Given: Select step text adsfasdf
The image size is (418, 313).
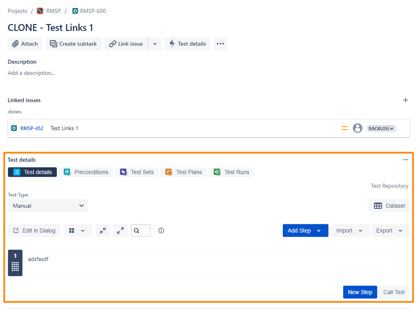Looking at the screenshot, I should (38, 259).
